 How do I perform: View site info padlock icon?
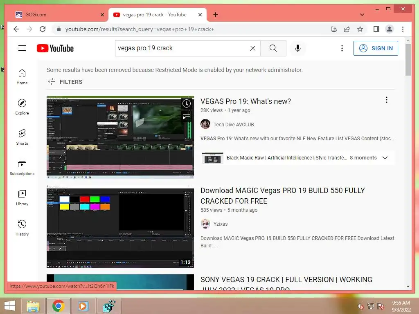click(59, 29)
